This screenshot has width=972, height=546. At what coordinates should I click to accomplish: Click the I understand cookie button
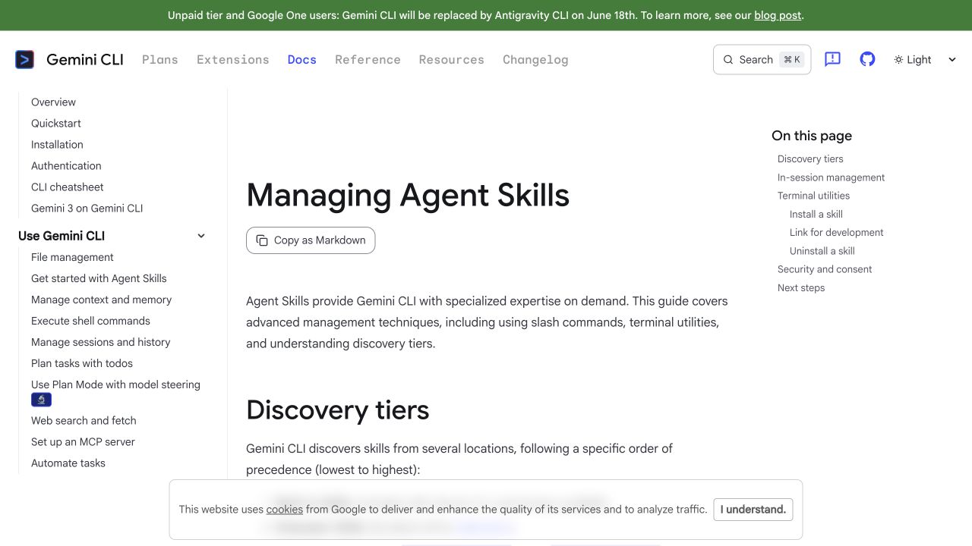click(753, 510)
